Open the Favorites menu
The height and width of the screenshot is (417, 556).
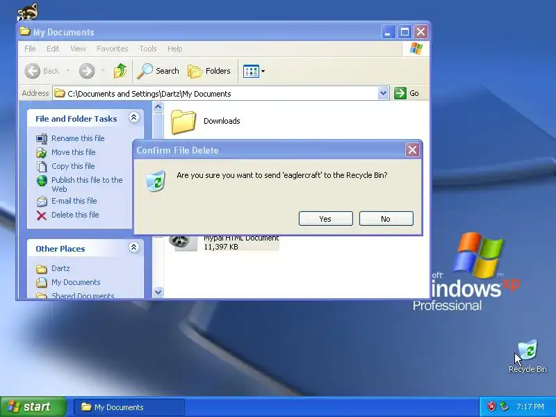click(x=113, y=49)
